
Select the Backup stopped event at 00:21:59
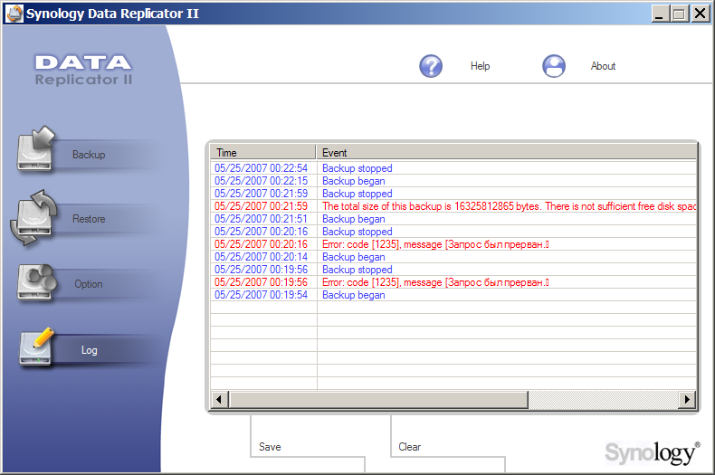click(x=357, y=194)
